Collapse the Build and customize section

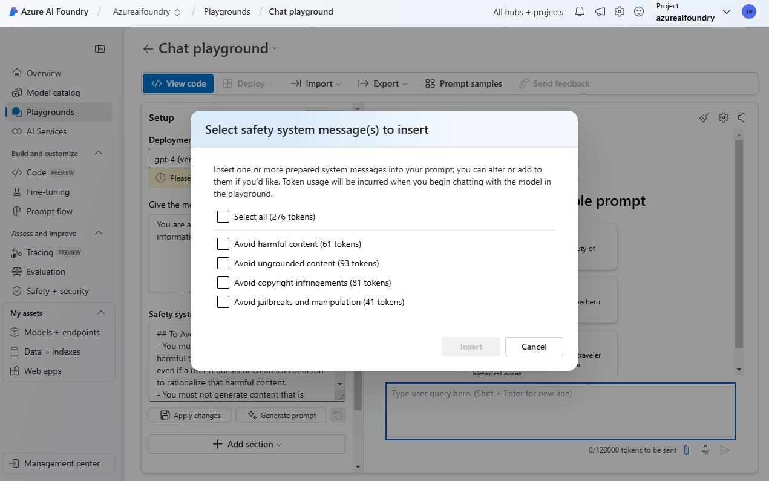click(x=99, y=153)
